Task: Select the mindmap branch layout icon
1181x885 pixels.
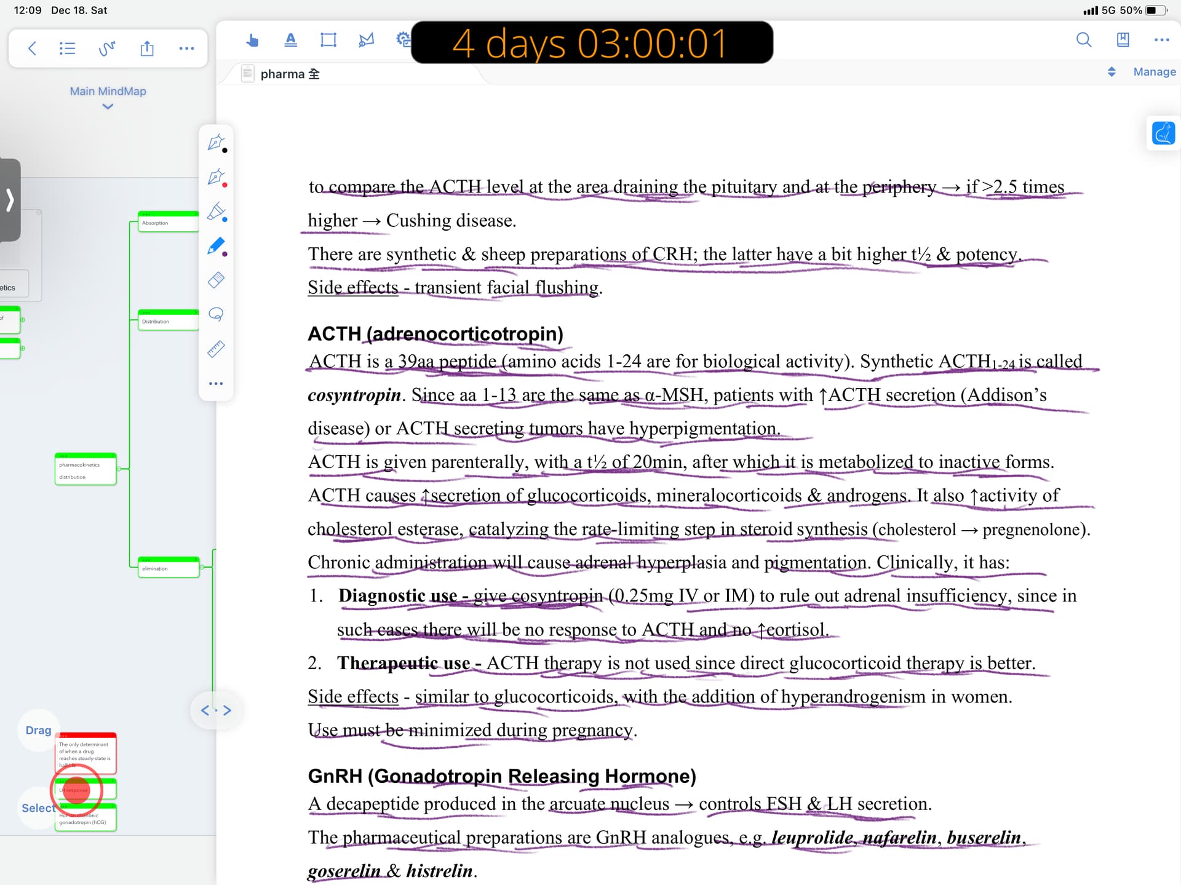Action: pos(107,49)
